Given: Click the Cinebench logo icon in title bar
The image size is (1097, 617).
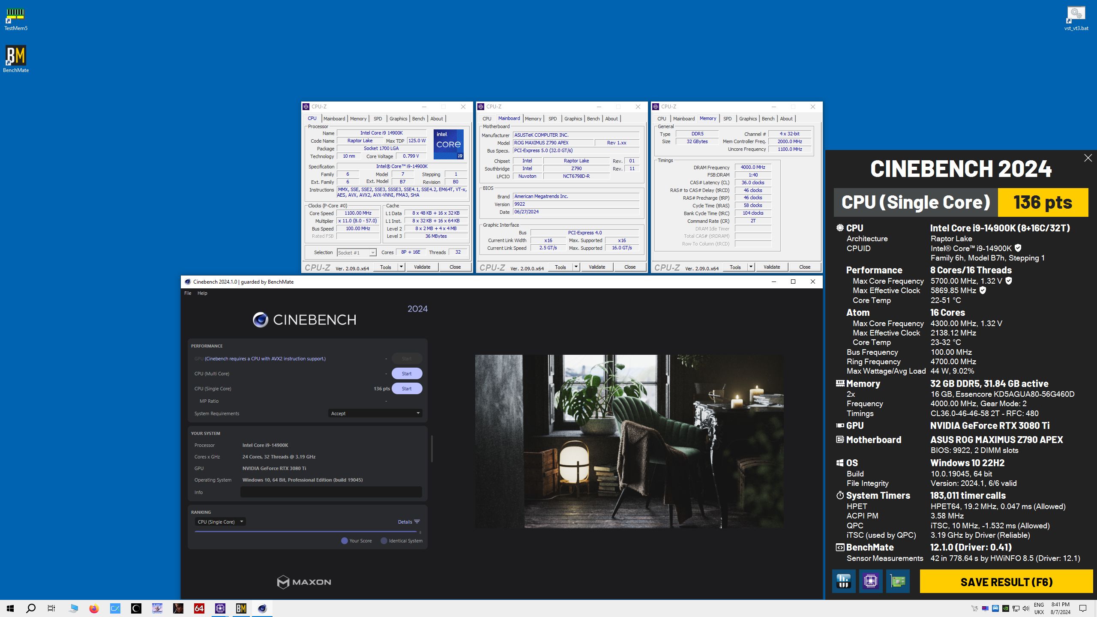Looking at the screenshot, I should click(x=187, y=282).
